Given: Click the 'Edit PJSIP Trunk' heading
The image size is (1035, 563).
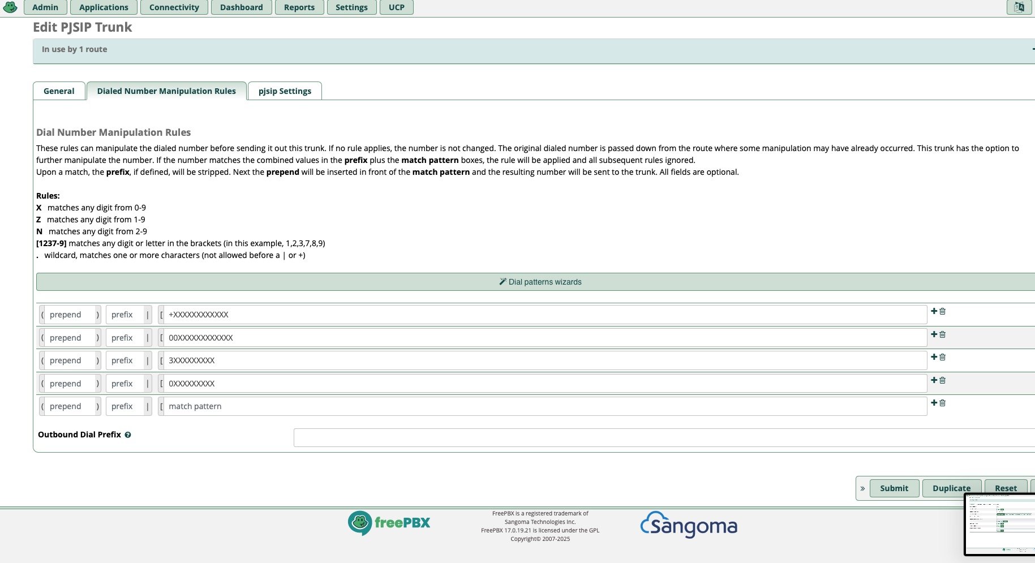Looking at the screenshot, I should click(x=83, y=27).
